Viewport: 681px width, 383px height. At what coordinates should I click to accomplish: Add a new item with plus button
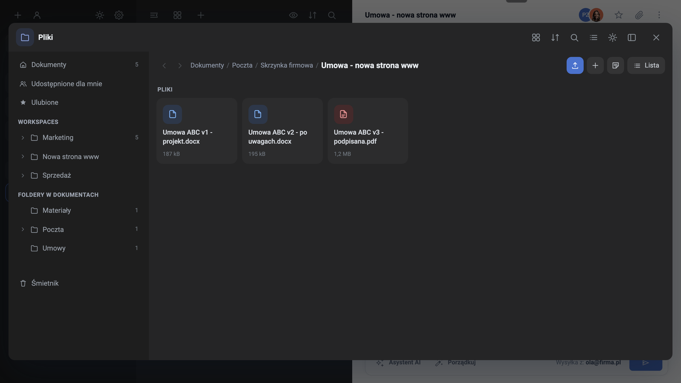[595, 66]
